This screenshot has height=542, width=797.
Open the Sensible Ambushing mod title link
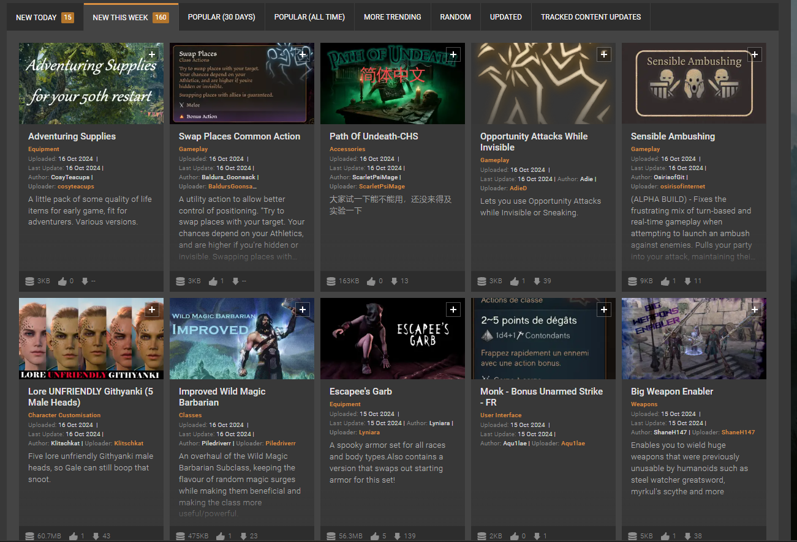pyautogui.click(x=673, y=136)
